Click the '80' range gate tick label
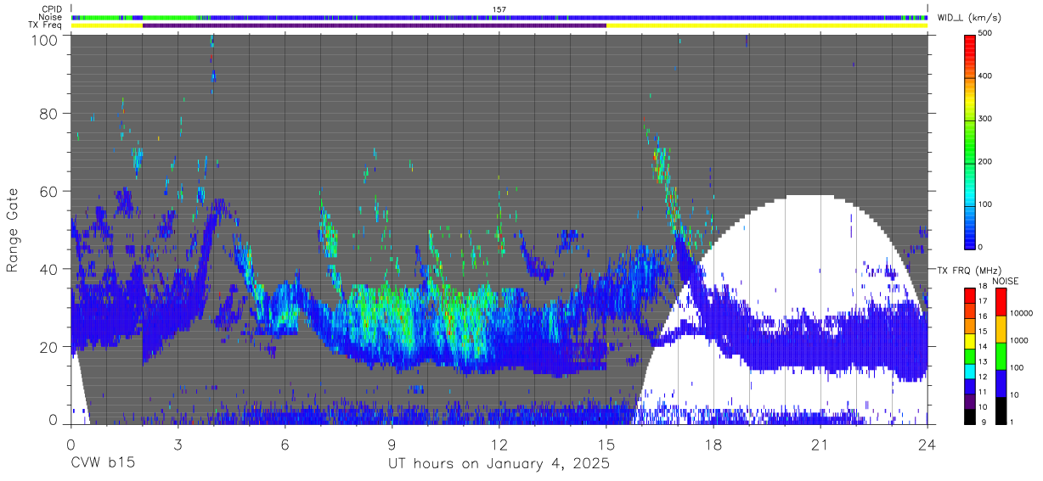 click(x=50, y=114)
